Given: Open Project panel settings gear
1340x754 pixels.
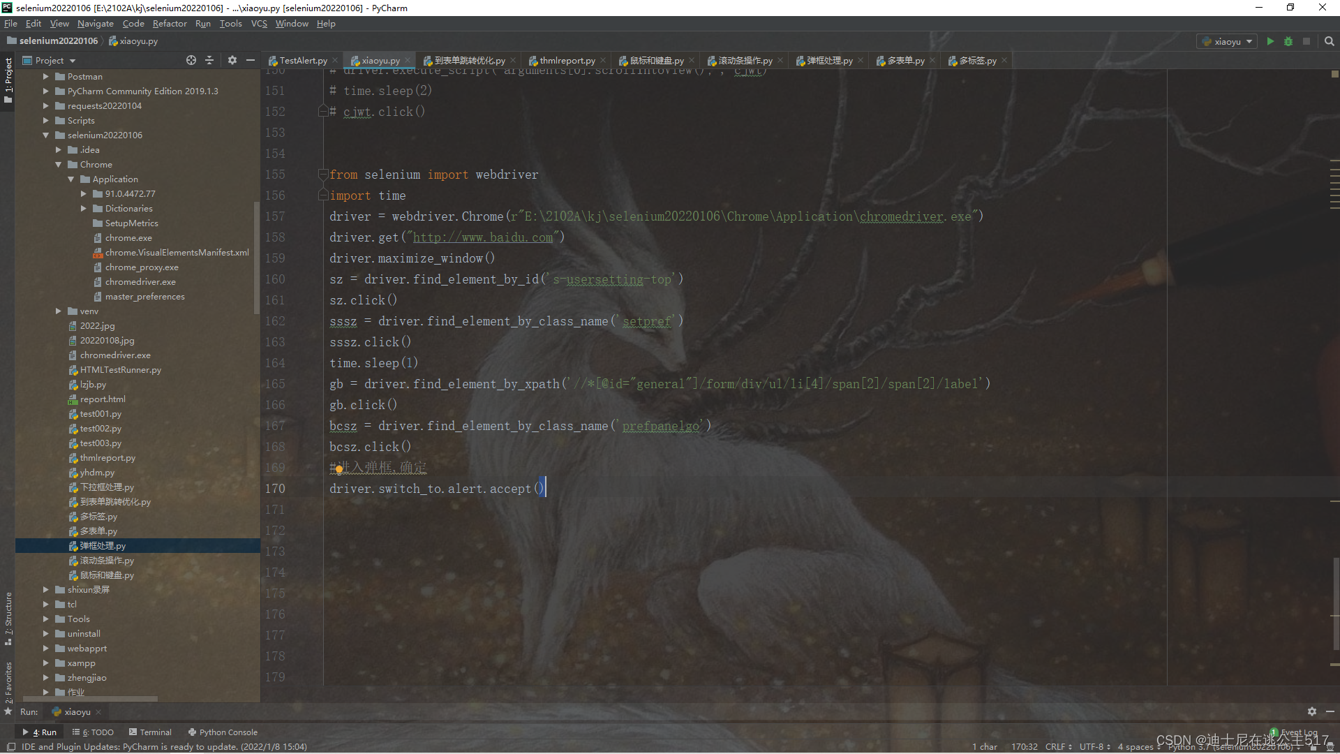Looking at the screenshot, I should pos(232,61).
